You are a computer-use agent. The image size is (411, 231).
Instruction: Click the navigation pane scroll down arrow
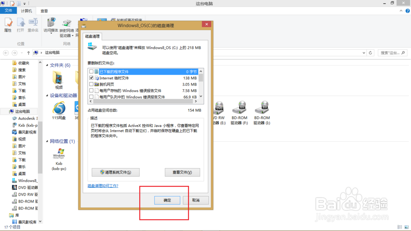(x=40, y=222)
